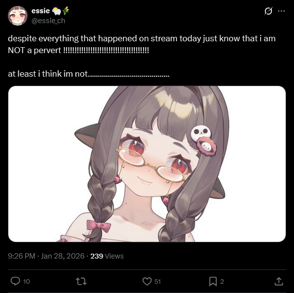The image size is (294, 293).
Task: Toggle the bookmark ribbon icon
Action: pyautogui.click(x=213, y=281)
